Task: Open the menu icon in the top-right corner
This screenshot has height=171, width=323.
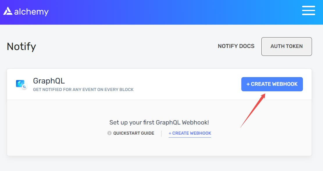Action: click(308, 10)
